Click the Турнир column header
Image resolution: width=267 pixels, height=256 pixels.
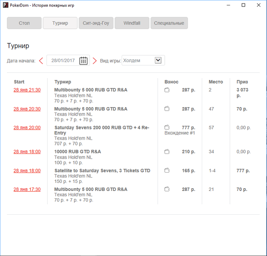pyautogui.click(x=63, y=82)
